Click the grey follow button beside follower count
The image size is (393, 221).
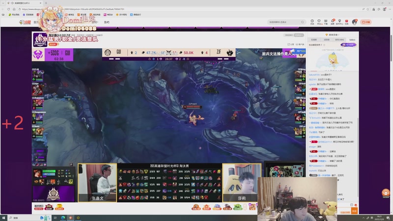tap(299, 35)
